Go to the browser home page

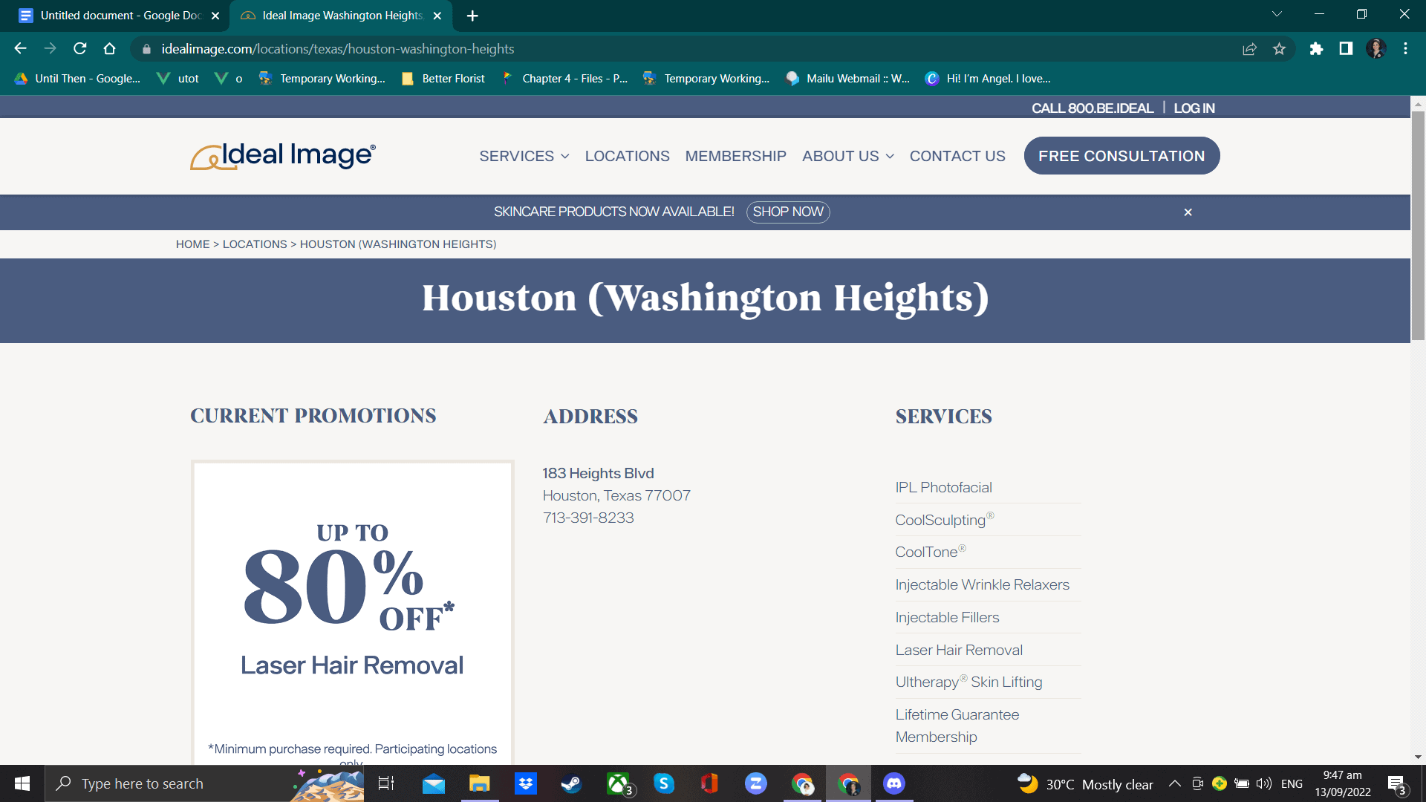[110, 49]
